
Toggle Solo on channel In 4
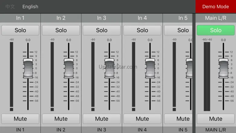pos(142,30)
